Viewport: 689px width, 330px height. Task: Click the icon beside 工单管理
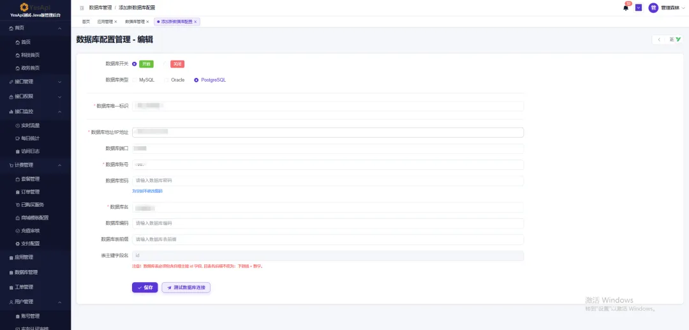11,287
